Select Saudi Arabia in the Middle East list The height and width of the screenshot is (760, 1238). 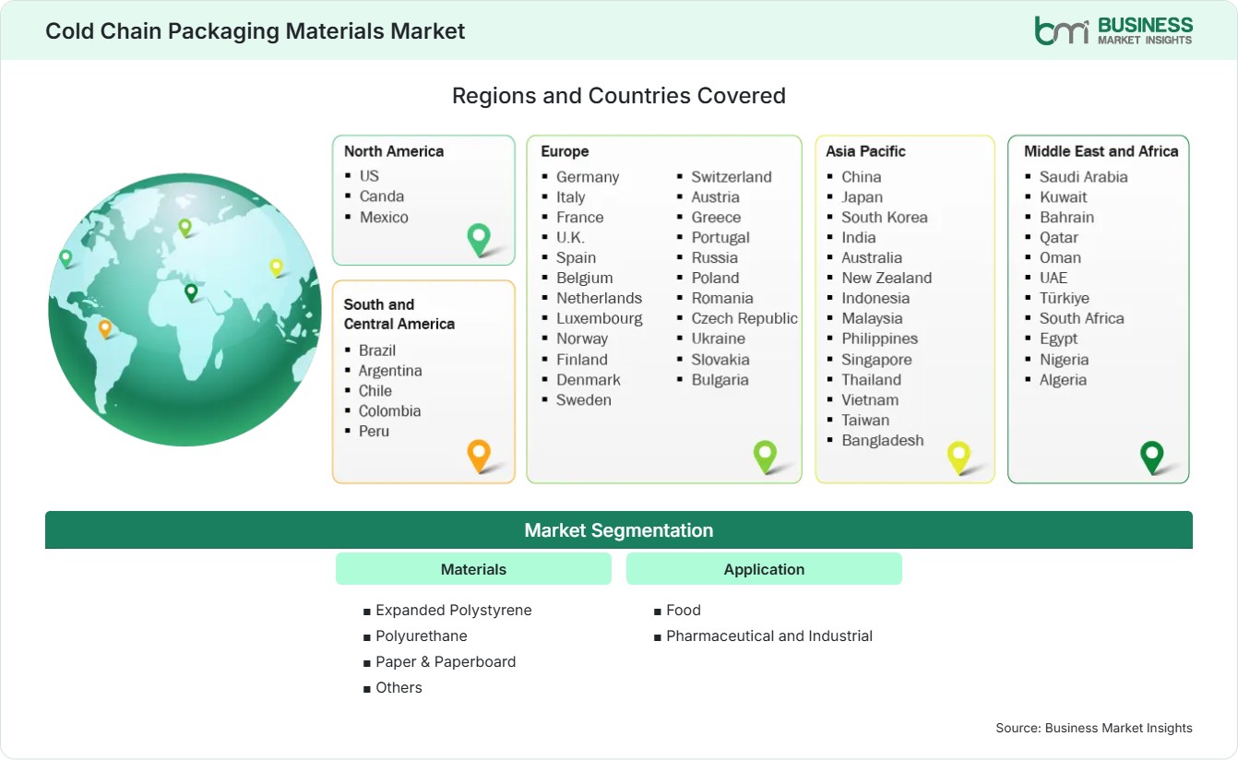click(x=1084, y=176)
